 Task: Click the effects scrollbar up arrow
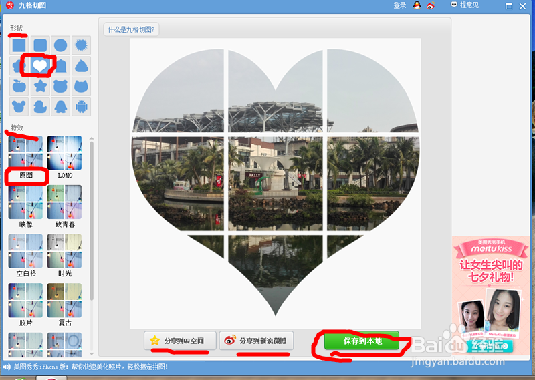91,138
